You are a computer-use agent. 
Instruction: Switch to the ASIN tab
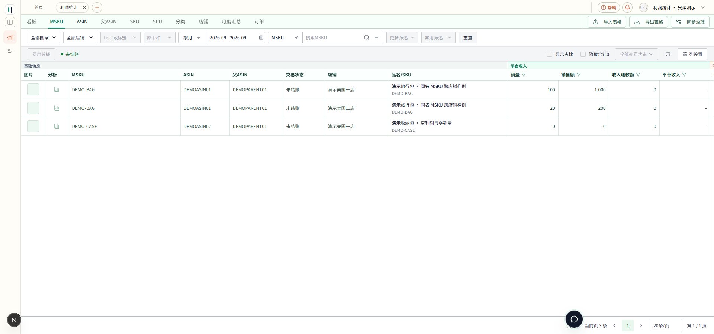[x=82, y=22]
